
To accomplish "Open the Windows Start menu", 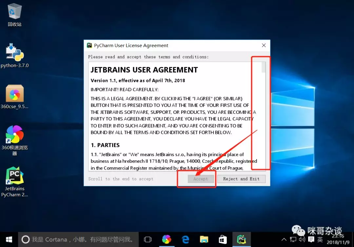I will (x=9, y=239).
